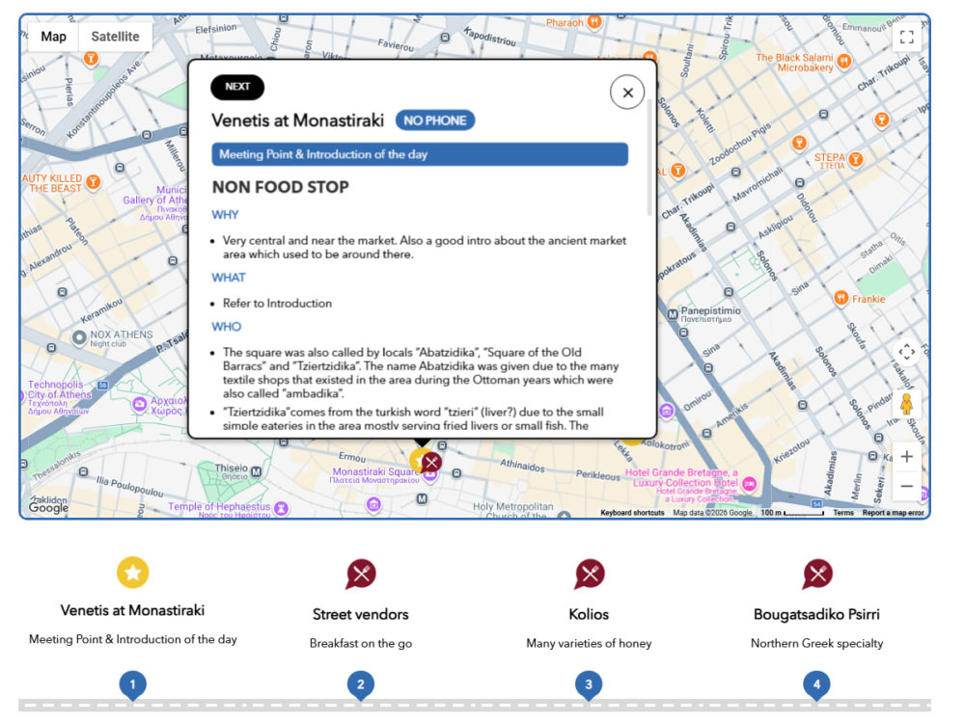Click the yellow star icon above Venetis

(133, 573)
